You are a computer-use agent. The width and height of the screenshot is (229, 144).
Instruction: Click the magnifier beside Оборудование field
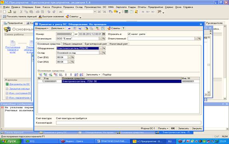104,49
